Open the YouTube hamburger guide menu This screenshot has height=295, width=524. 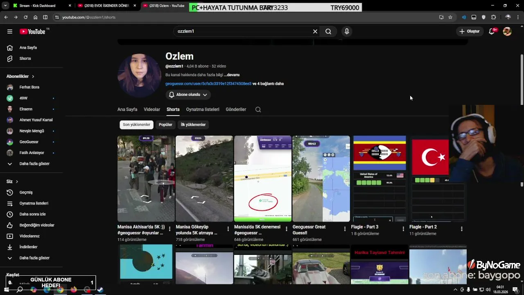10,32
